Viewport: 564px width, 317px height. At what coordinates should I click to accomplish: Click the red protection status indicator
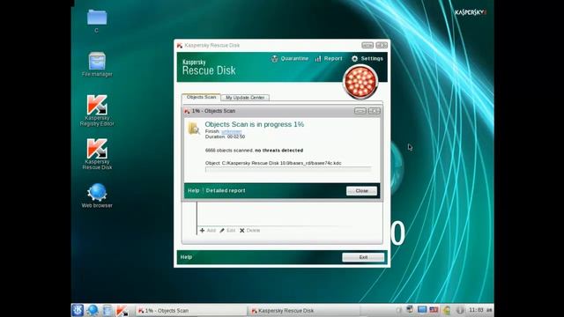[360, 82]
